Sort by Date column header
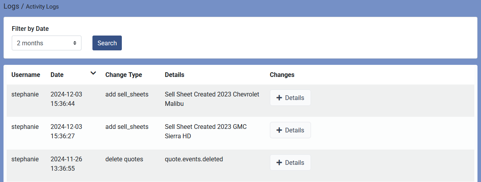Image resolution: width=481 pixels, height=182 pixels. pos(57,75)
